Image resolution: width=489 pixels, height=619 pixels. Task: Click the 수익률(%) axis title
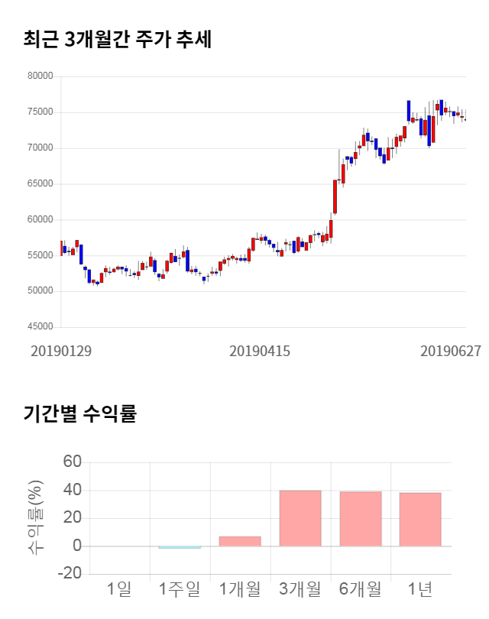[x=35, y=518]
